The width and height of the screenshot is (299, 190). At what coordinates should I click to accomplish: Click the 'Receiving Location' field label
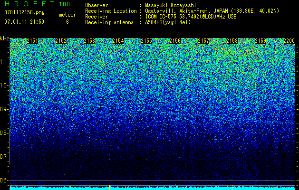[111, 11]
